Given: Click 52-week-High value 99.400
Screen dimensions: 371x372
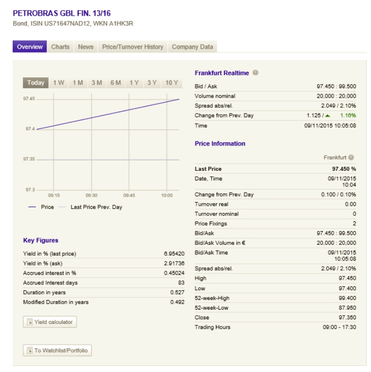Looking at the screenshot, I should point(347,298).
